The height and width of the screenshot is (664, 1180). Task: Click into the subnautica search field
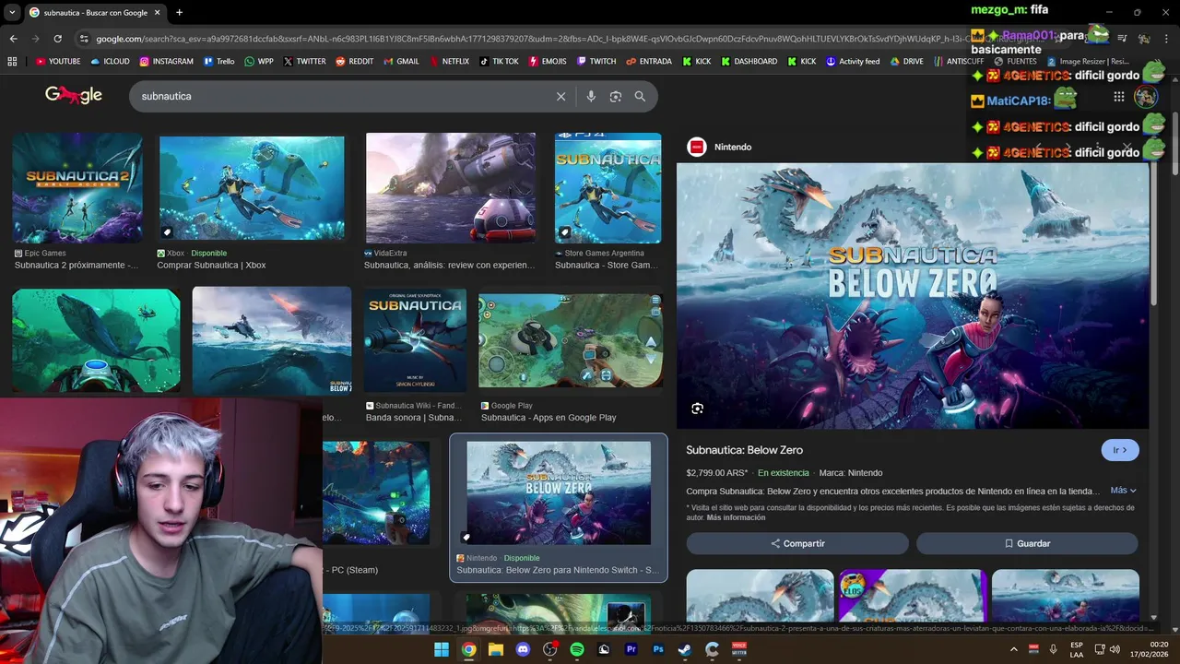coord(341,96)
